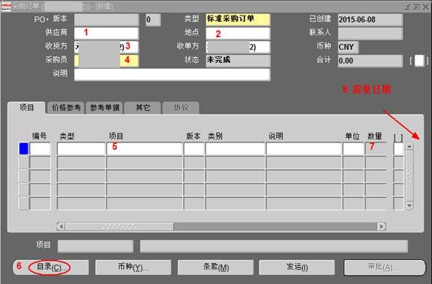The height and width of the screenshot is (284, 432).
Task: Click the bottom item description field
Action: pos(274,246)
